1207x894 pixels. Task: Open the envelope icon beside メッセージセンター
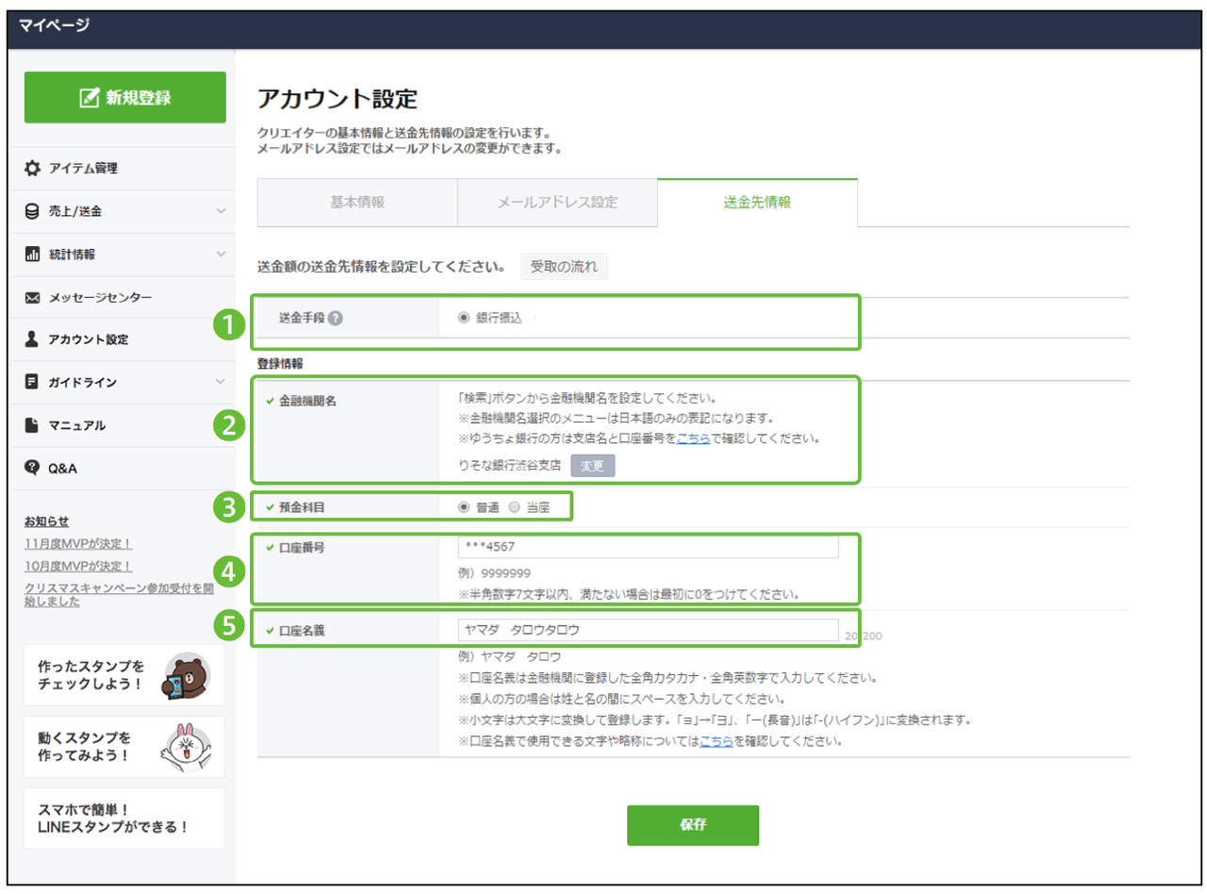coord(32,296)
